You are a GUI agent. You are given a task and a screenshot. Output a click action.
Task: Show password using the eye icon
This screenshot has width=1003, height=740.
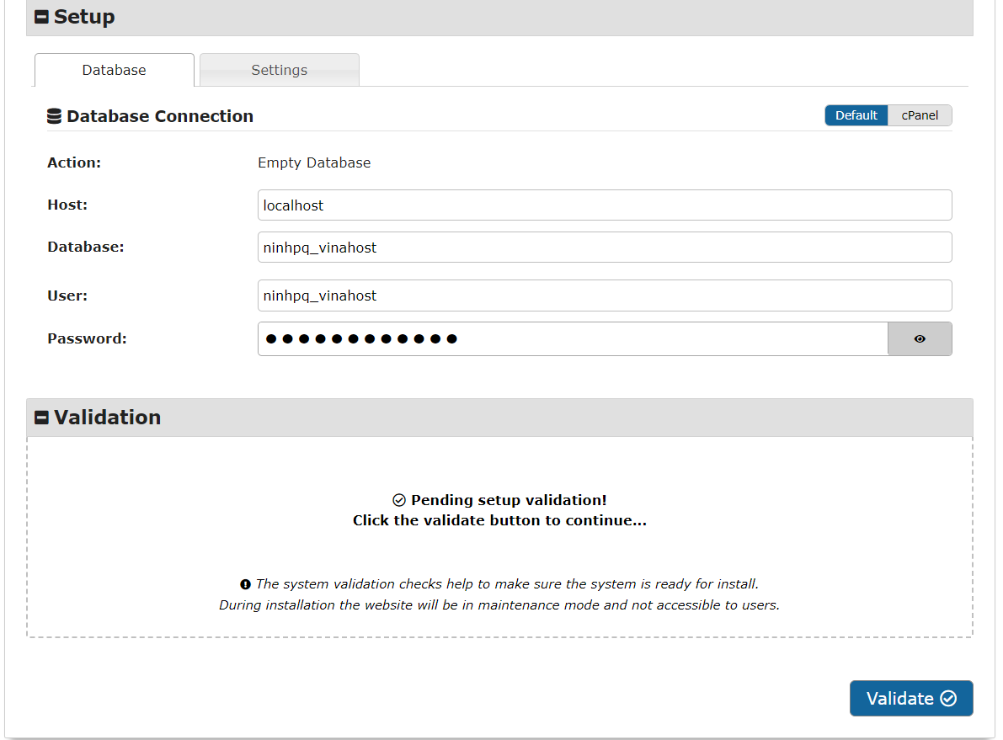pos(920,339)
